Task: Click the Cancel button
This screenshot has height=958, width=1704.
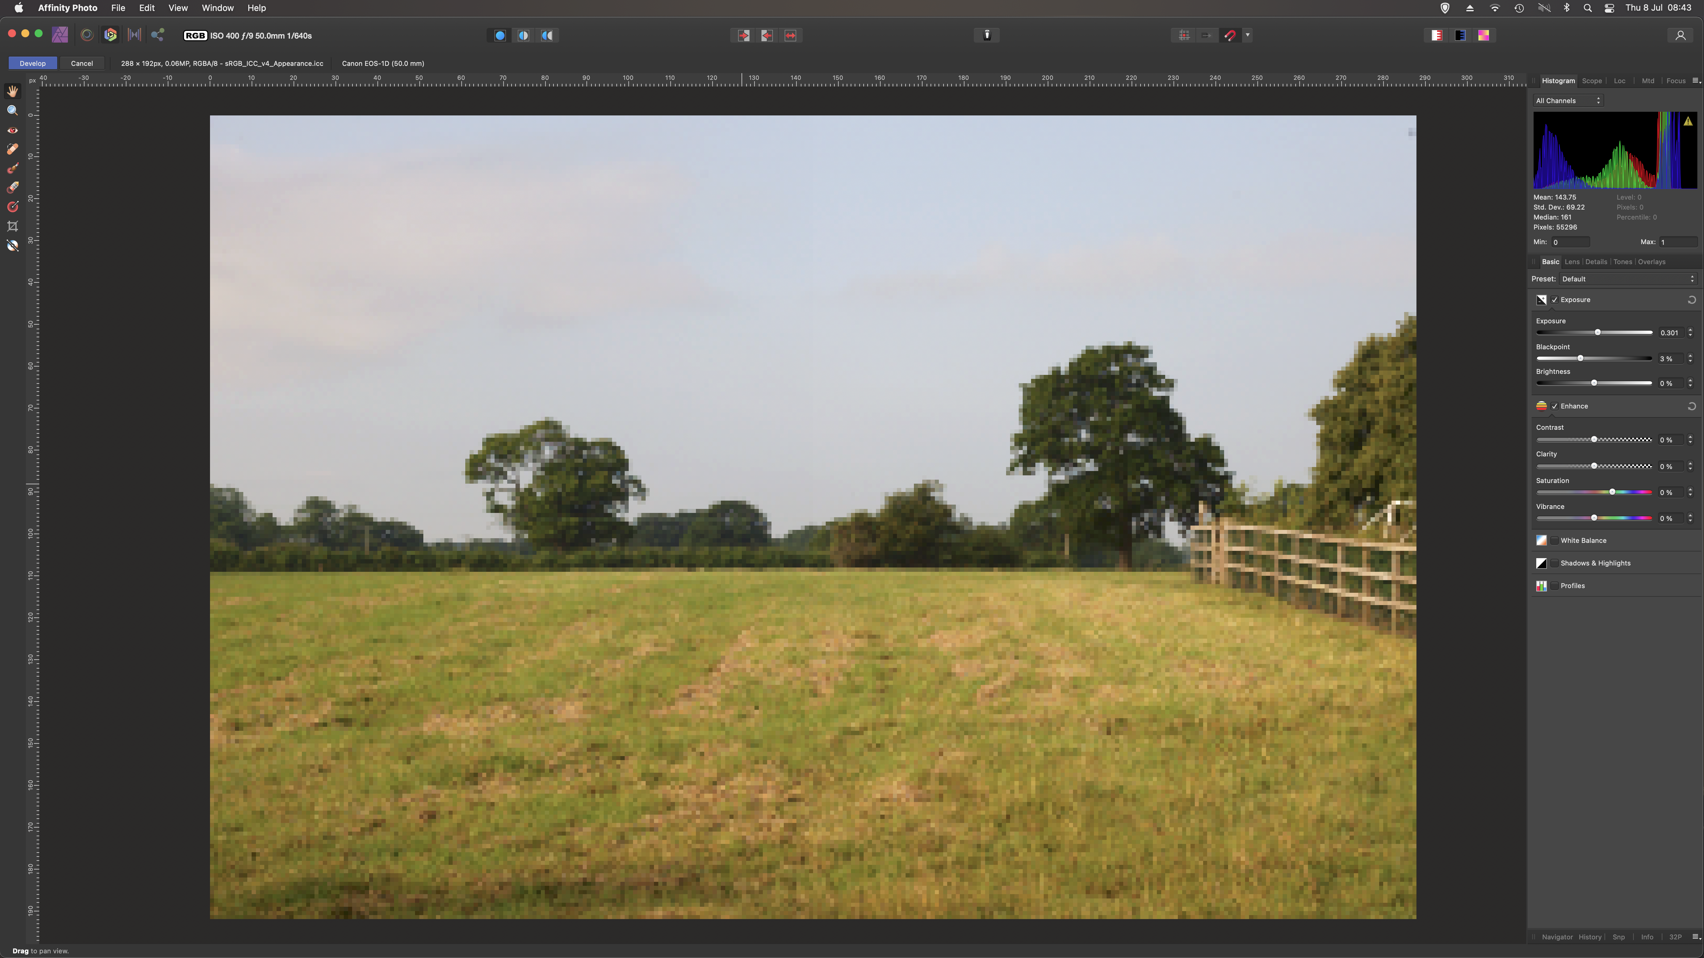Action: 82,64
